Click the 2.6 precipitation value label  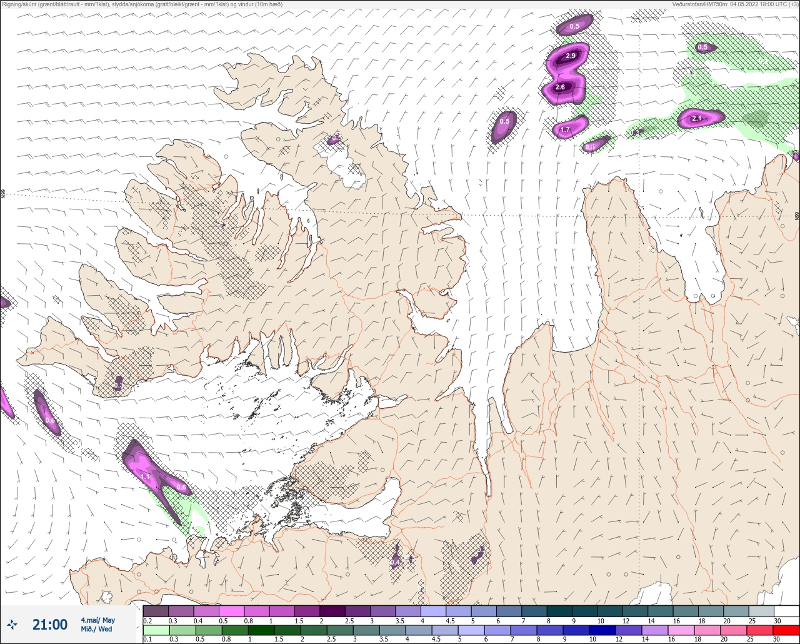click(x=560, y=88)
